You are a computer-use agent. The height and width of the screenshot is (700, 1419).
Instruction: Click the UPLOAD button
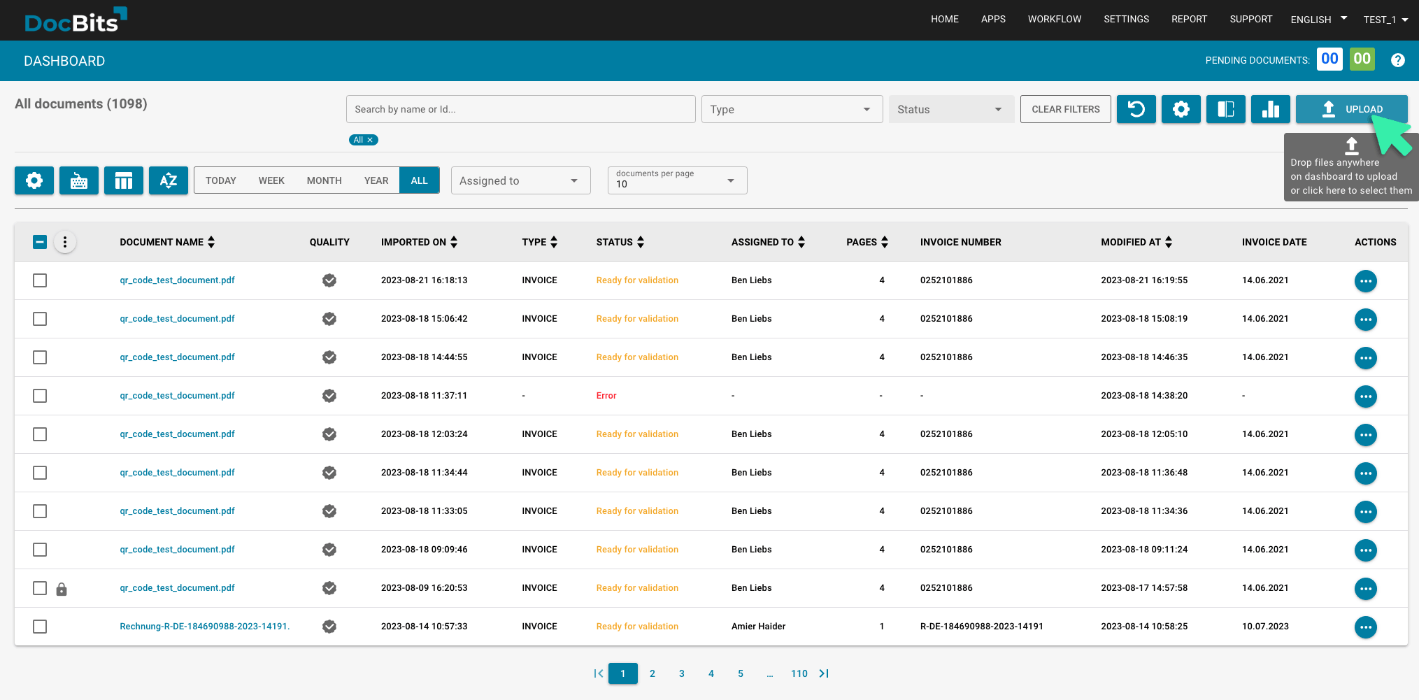1351,109
